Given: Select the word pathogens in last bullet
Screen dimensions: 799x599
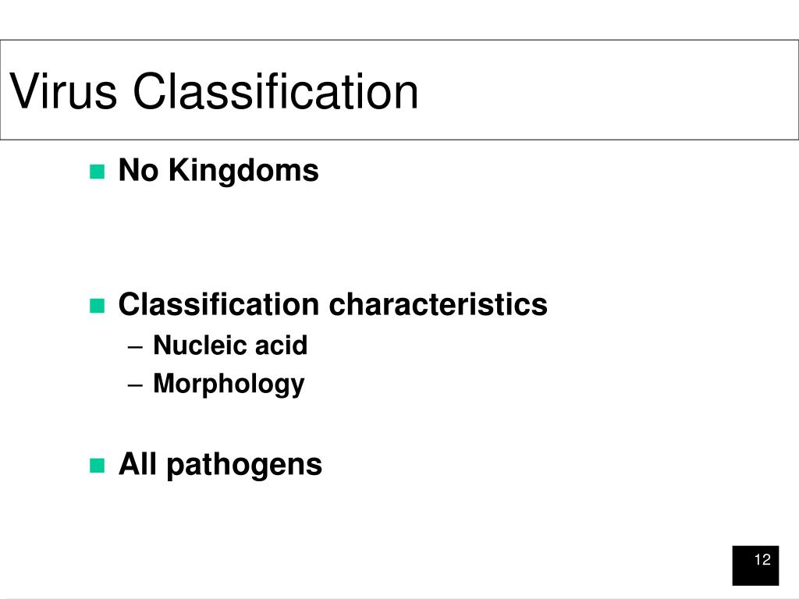Looking at the screenshot, I should pyautogui.click(x=244, y=466).
